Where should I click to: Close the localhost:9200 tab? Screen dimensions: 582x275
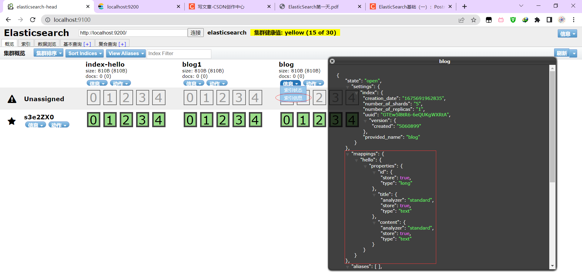click(178, 6)
